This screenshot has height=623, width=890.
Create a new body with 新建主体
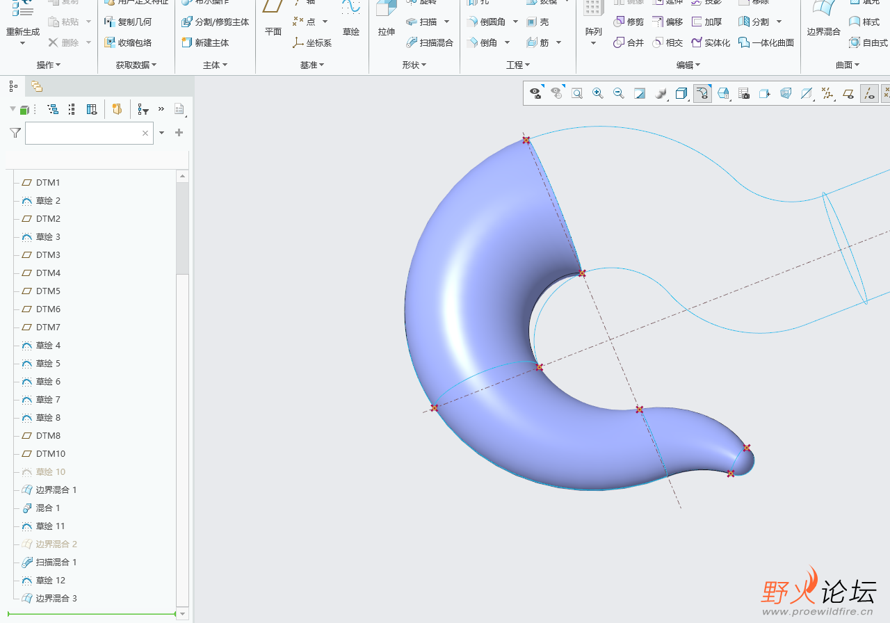pos(205,42)
